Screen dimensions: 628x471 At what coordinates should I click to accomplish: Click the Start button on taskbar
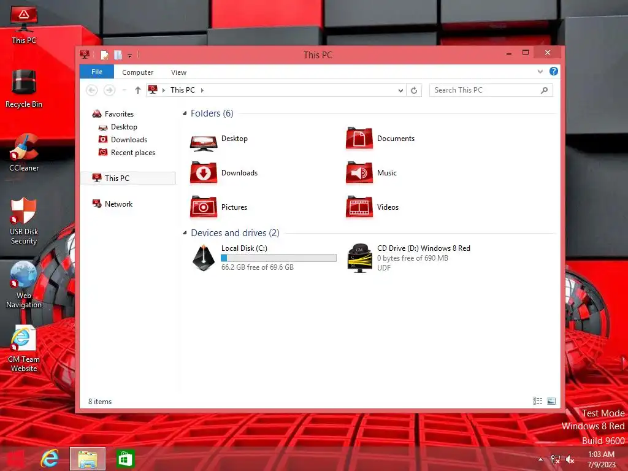click(x=15, y=459)
